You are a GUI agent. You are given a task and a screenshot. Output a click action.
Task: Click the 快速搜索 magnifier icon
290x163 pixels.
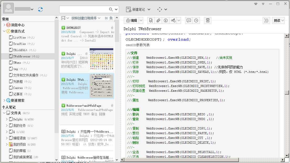click(x=8, y=100)
